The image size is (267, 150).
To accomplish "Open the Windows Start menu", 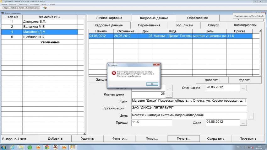I will (x=4, y=147).
